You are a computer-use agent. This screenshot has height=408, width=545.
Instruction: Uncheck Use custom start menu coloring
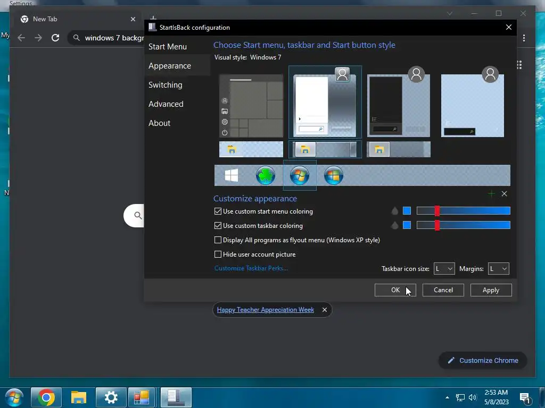[x=218, y=211]
